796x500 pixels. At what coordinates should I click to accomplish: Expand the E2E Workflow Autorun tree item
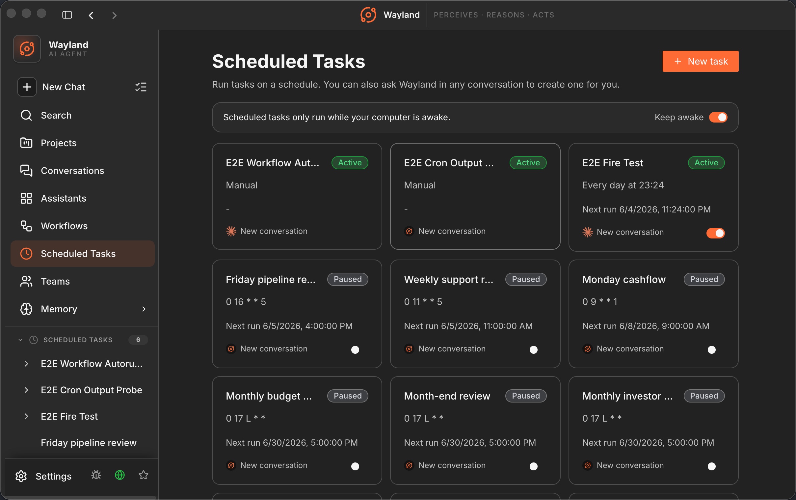coord(26,364)
